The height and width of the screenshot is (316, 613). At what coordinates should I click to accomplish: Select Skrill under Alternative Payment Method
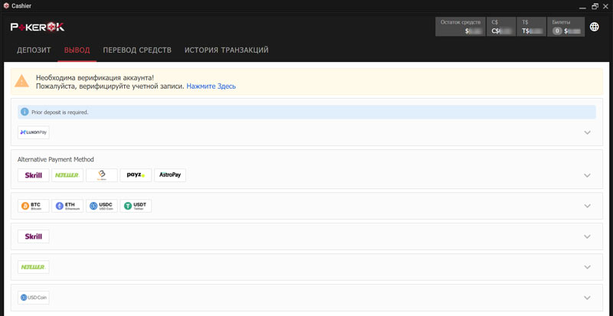pos(34,175)
